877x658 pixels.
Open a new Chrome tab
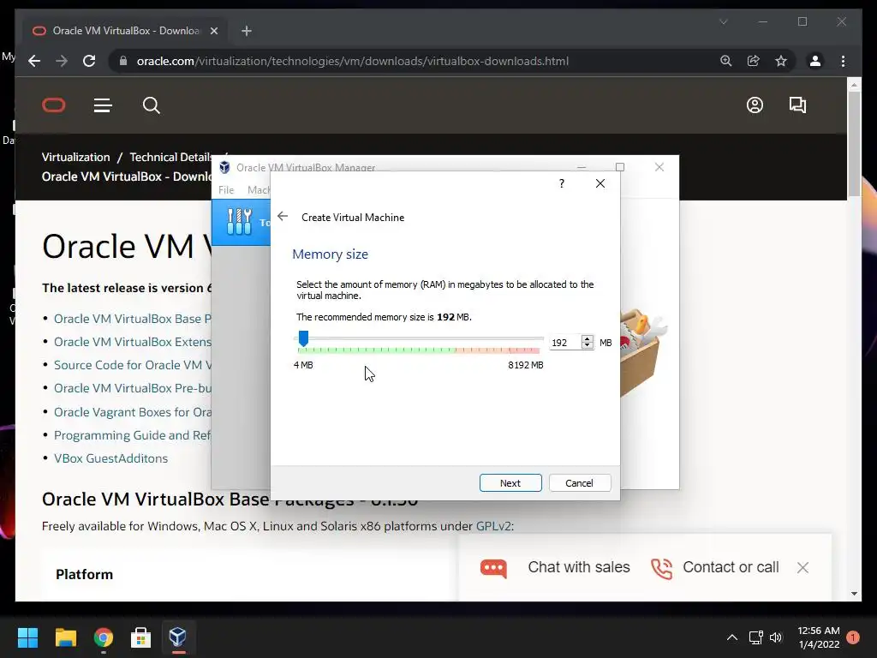247,31
